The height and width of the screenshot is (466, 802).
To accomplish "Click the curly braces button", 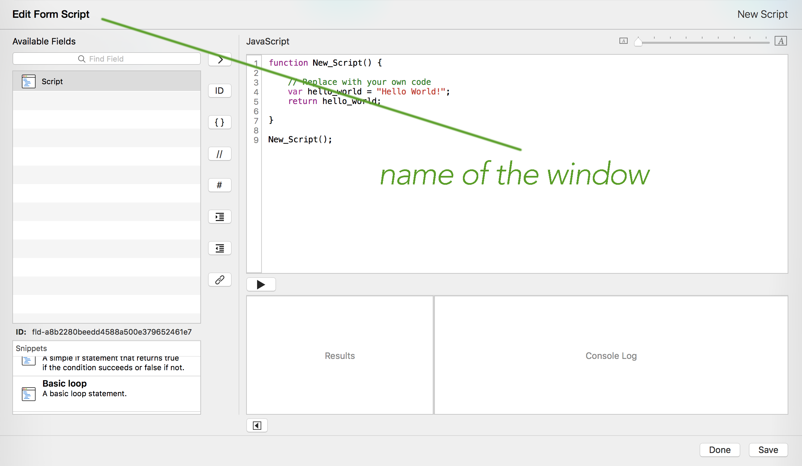I will click(220, 122).
